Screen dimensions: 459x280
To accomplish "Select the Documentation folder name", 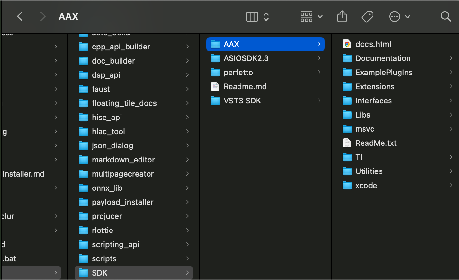I will pos(383,58).
